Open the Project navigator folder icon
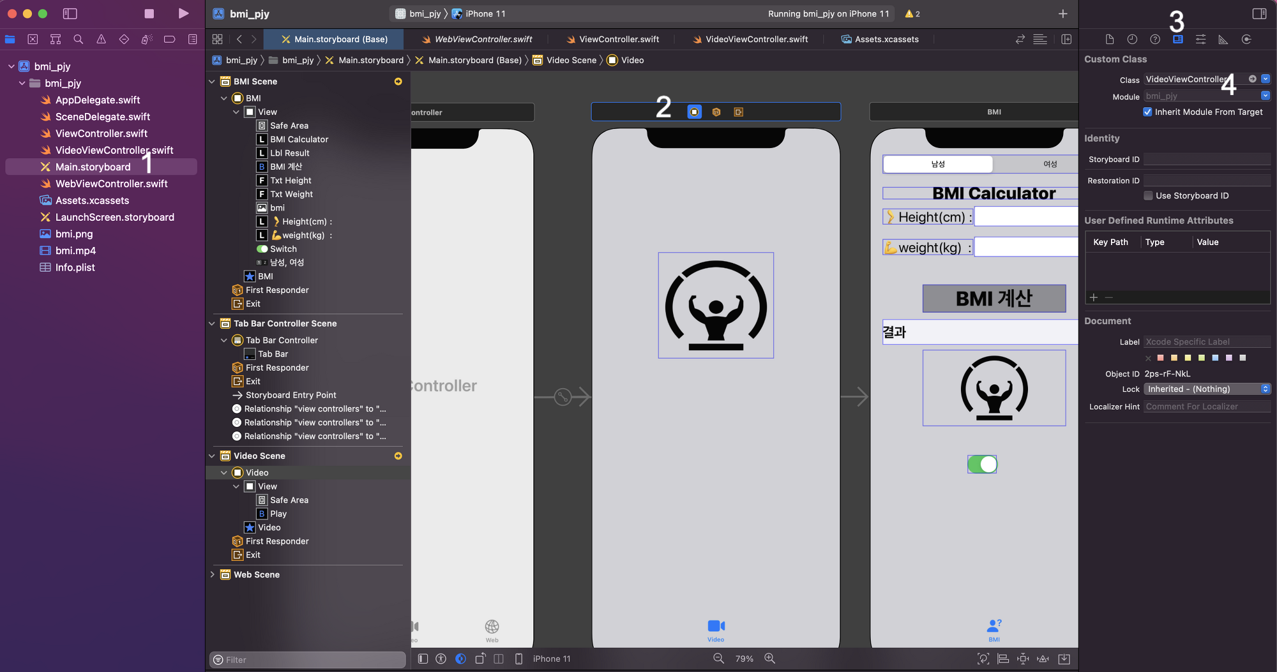Viewport: 1277px width, 672px height. [x=10, y=40]
